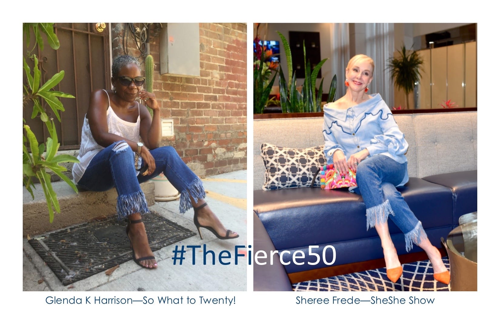
Task: Select the caption Sheree Frede—SheShe Show
Action: click(365, 301)
